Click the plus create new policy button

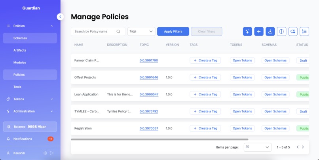[259, 32]
